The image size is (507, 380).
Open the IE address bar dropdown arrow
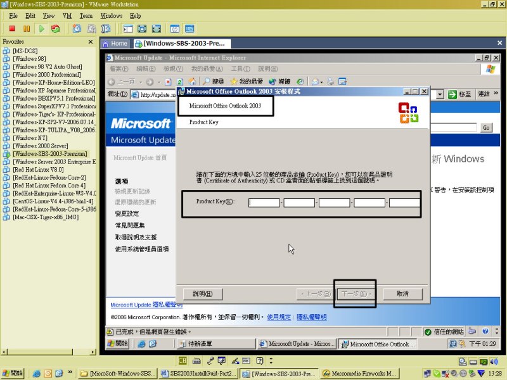440,94
